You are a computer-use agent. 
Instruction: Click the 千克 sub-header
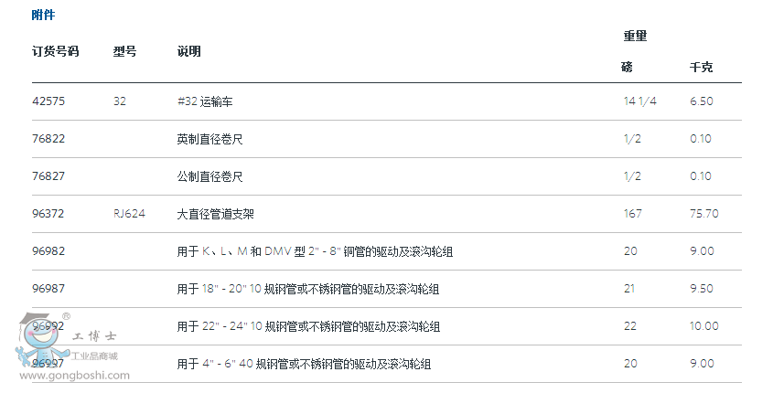click(701, 68)
